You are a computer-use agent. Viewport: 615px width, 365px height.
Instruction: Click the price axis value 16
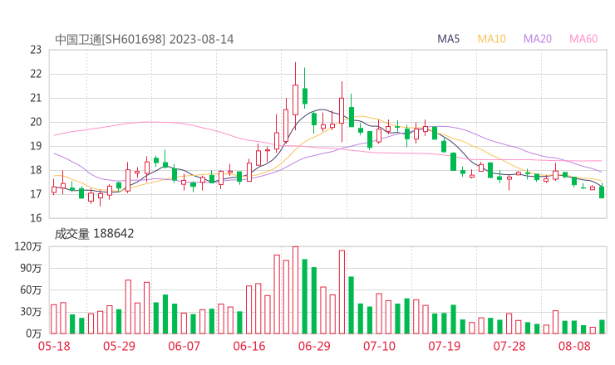coord(36,218)
